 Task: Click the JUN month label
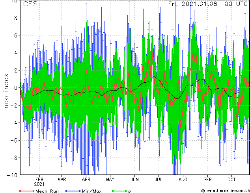[x=134, y=180]
